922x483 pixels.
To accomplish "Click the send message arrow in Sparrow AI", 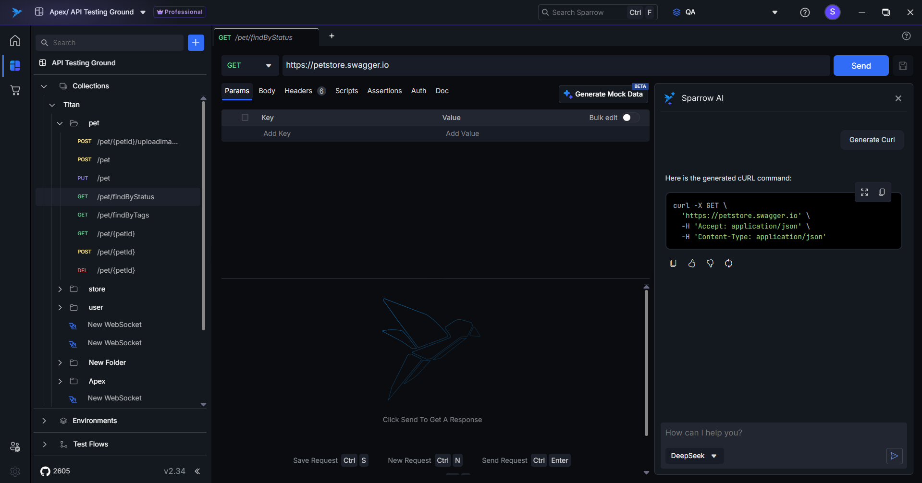I will pos(894,456).
